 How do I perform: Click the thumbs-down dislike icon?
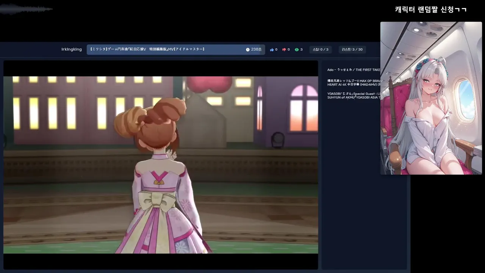[x=284, y=50]
